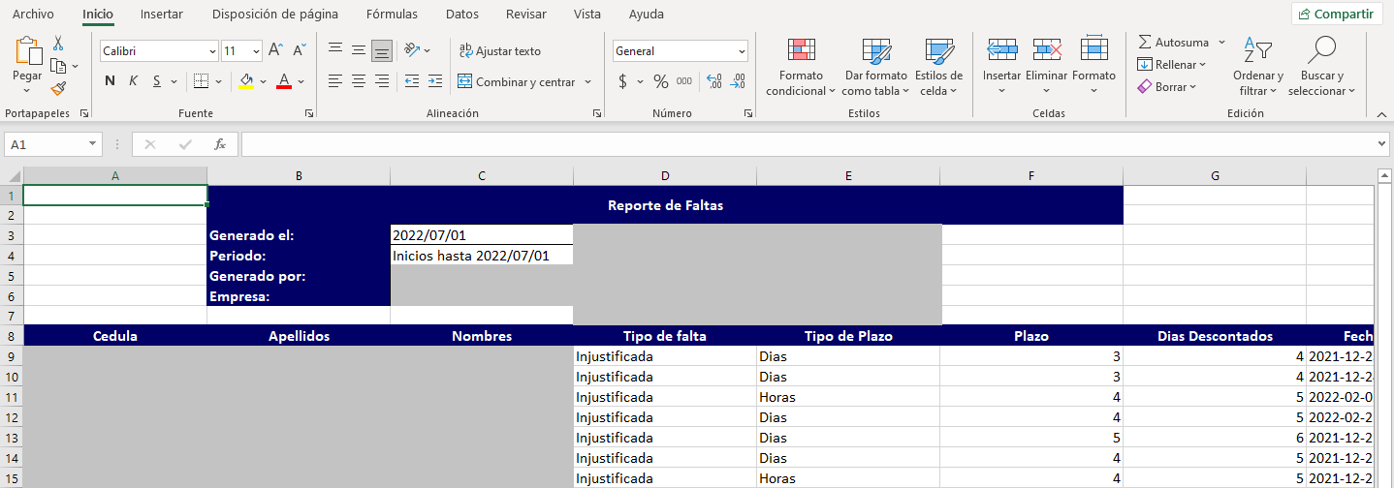Apply cell borders with the Bordes icon
The image size is (1394, 488).
click(201, 81)
